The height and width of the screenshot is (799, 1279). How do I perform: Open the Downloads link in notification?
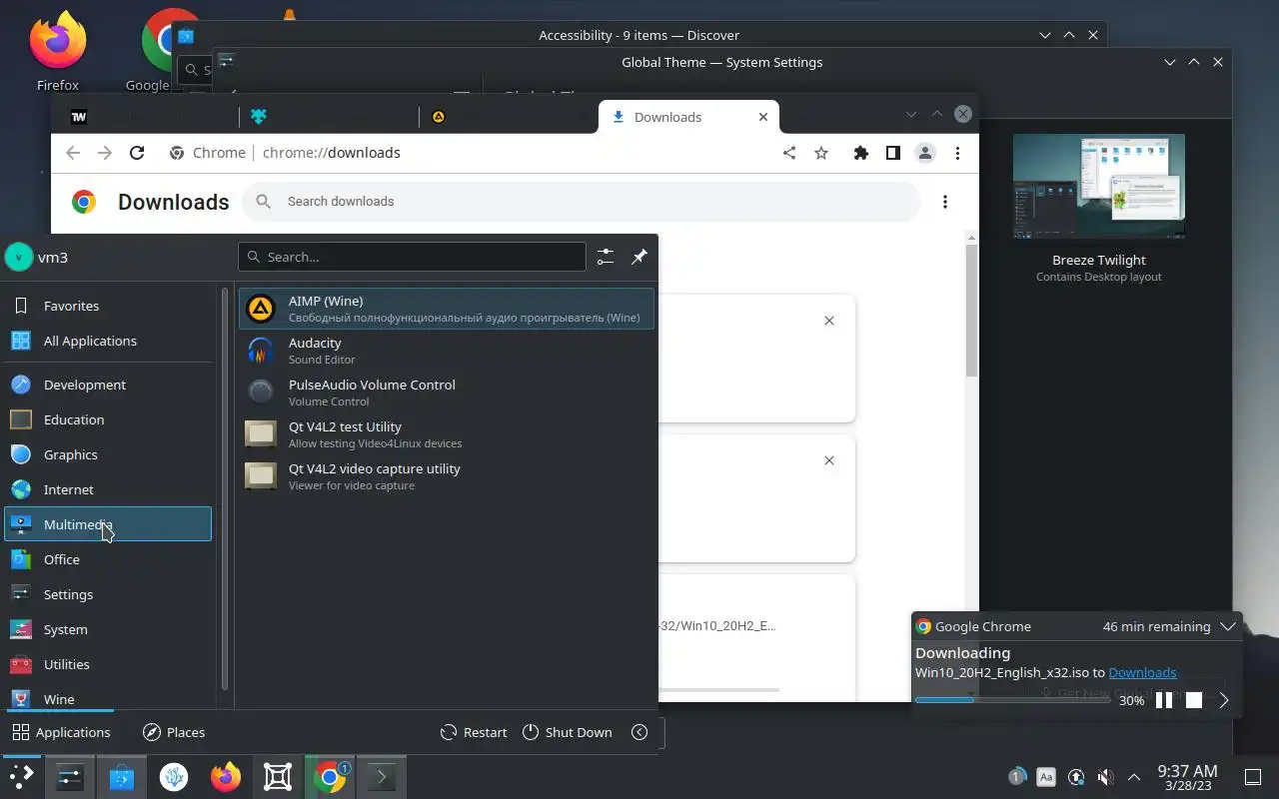coord(1142,672)
